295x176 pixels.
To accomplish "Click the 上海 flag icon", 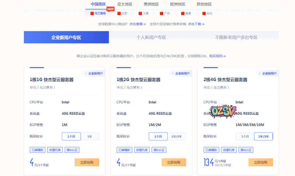I will pyautogui.click(x=140, y=14).
